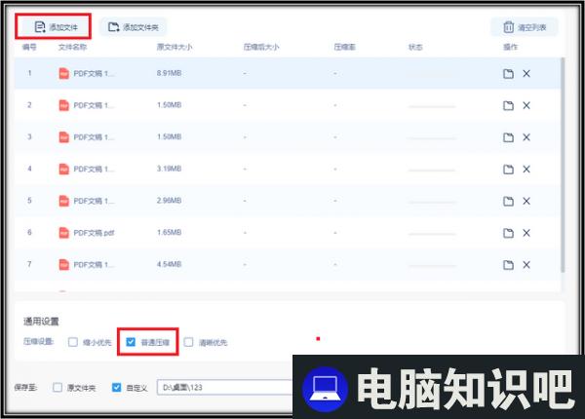The width and height of the screenshot is (585, 419).
Task: Open output folder icon for row 3
Action: 508,137
